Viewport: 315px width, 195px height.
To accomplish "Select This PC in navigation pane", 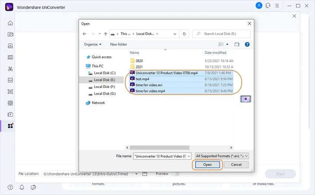I will pos(97,66).
